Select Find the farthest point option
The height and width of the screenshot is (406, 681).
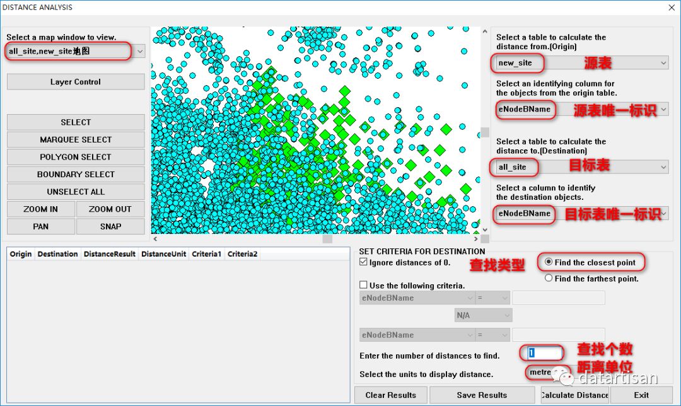click(549, 279)
